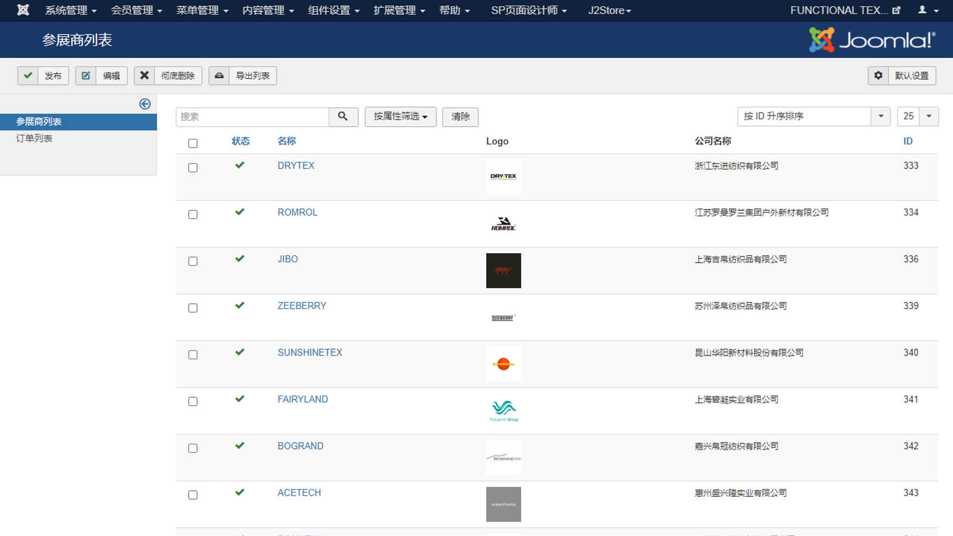Open the 按属性筛选 filter dropdown
Viewport: 953px width, 536px height.
[x=400, y=117]
